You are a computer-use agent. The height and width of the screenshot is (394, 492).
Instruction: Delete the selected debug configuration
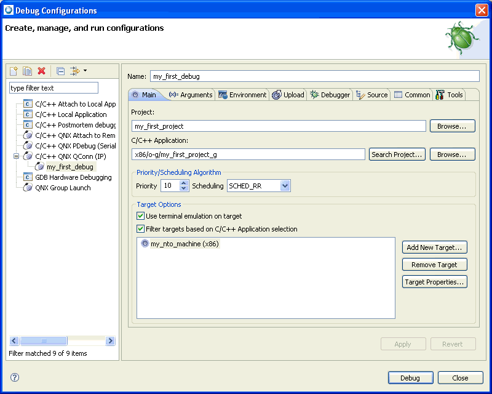click(41, 71)
